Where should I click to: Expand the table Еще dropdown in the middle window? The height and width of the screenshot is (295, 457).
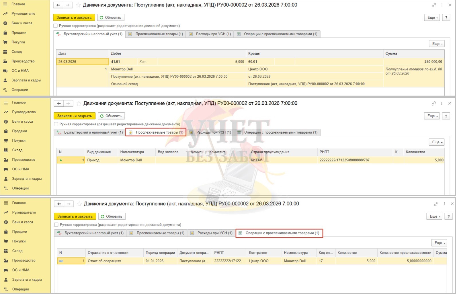tap(437, 142)
